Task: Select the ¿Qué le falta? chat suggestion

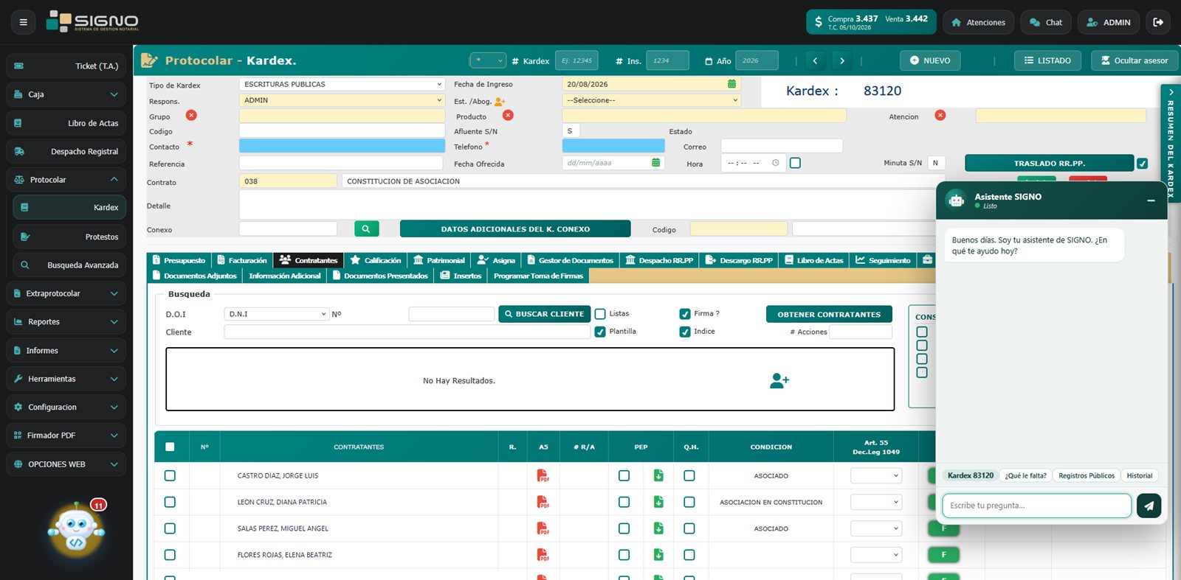Action: [x=1026, y=475]
